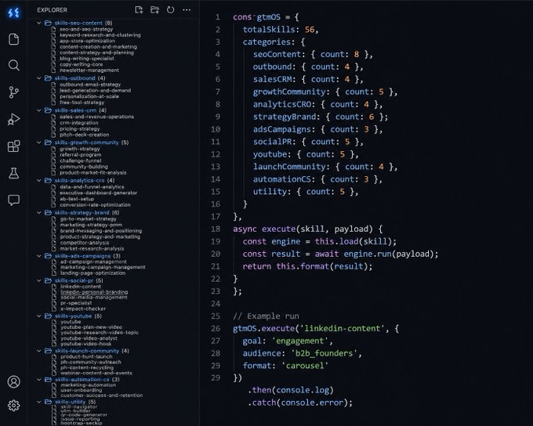The height and width of the screenshot is (426, 533).
Task: Open the ab-test-setup file
Action: pos(77,199)
